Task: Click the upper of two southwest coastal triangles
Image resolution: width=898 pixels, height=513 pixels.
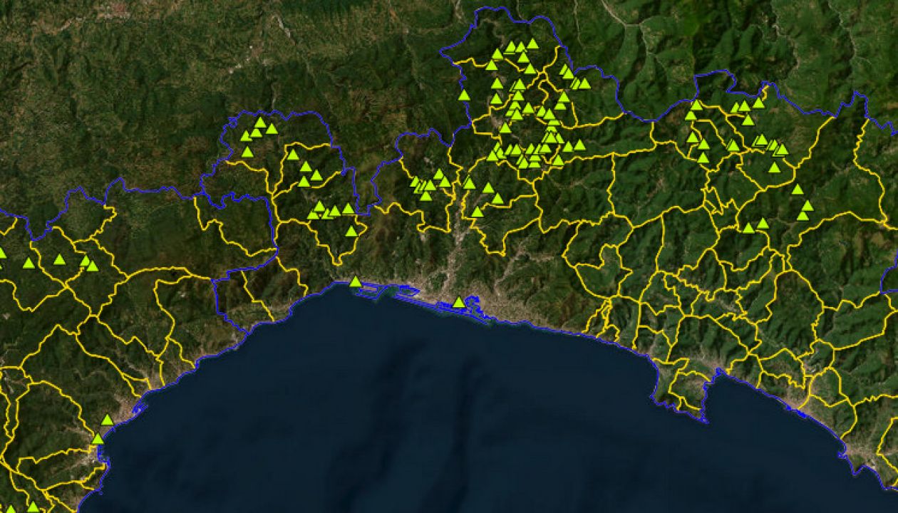Action: pyautogui.click(x=107, y=420)
